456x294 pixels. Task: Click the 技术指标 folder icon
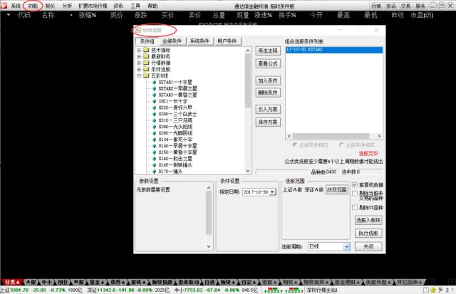coord(146,50)
